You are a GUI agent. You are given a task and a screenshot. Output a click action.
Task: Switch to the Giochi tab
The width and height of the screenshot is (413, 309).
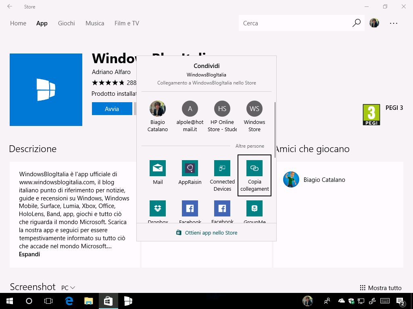tap(67, 23)
